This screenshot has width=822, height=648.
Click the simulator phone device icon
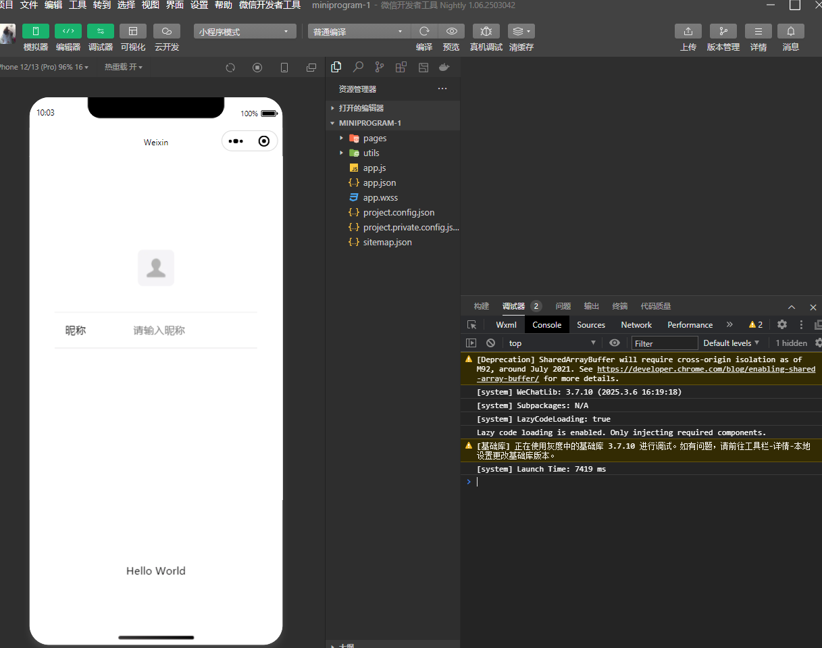pos(284,68)
